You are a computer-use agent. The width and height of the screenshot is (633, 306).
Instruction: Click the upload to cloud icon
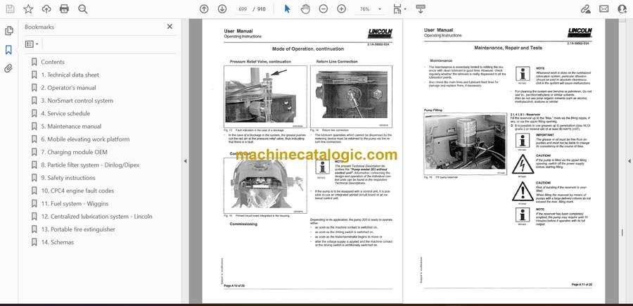coord(46,9)
